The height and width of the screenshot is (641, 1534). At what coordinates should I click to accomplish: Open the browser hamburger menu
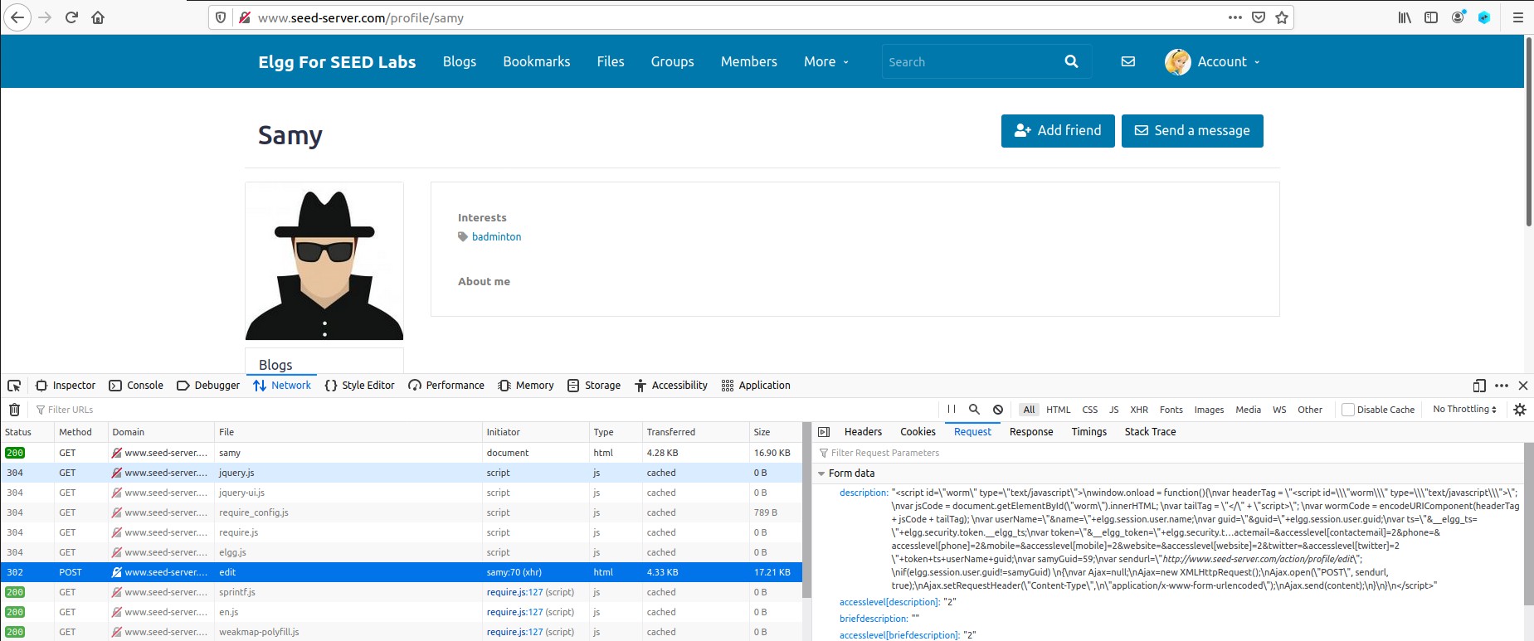pos(1518,17)
